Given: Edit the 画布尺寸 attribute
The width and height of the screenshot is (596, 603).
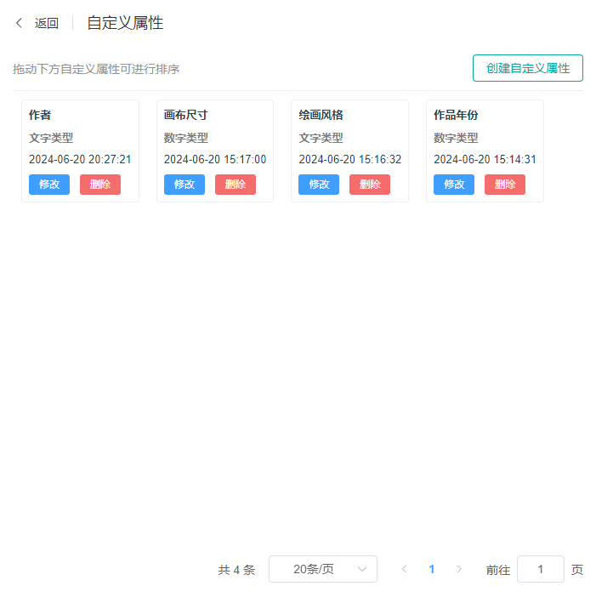Looking at the screenshot, I should coord(184,185).
